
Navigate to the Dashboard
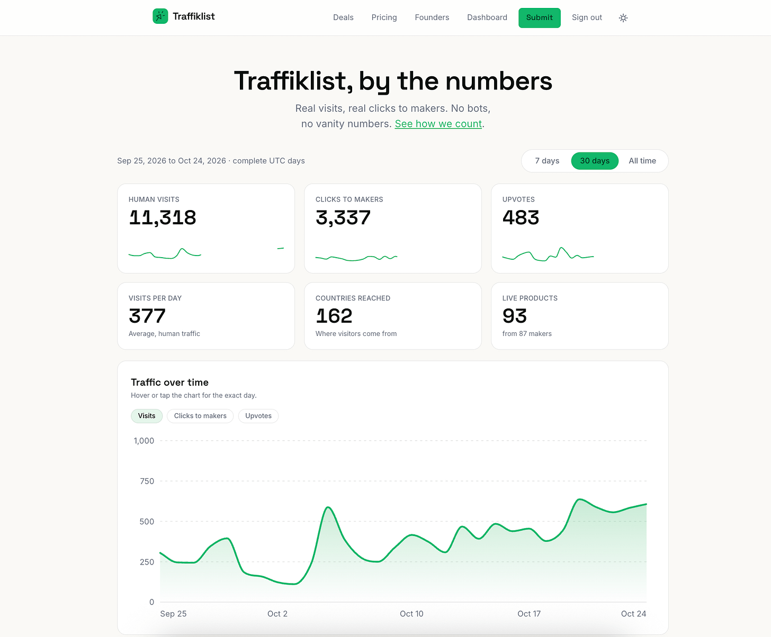[487, 17]
